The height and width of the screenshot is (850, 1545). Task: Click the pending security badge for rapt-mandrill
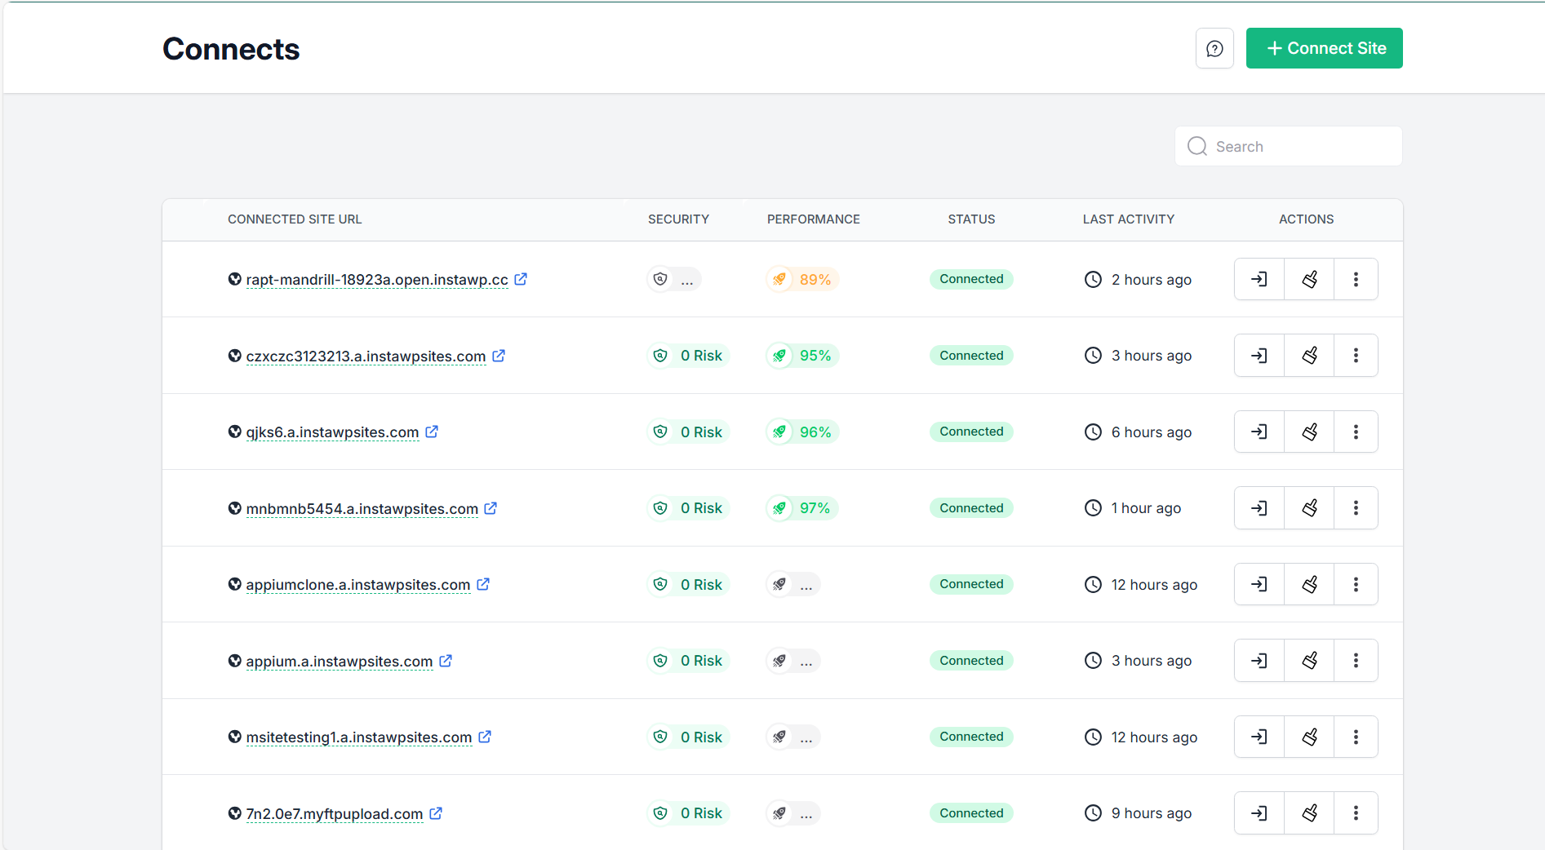tap(674, 279)
